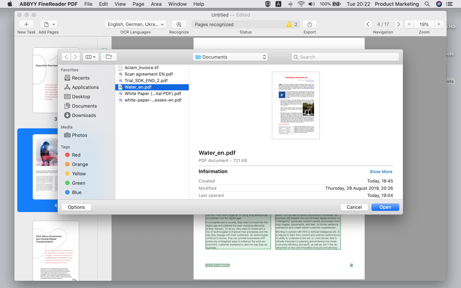The image size is (461, 288).
Task: Click the Bluetooth menu bar icon
Action: click(x=290, y=4)
